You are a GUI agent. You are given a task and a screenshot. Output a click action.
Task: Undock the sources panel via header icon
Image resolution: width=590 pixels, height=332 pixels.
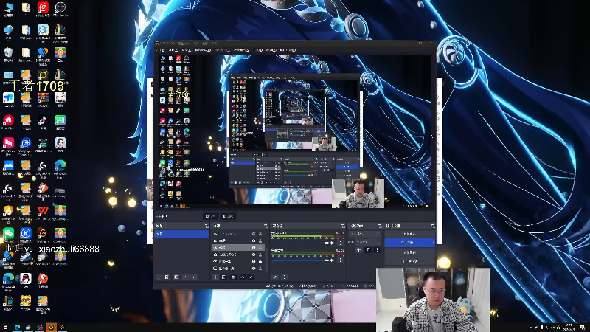pos(266,226)
